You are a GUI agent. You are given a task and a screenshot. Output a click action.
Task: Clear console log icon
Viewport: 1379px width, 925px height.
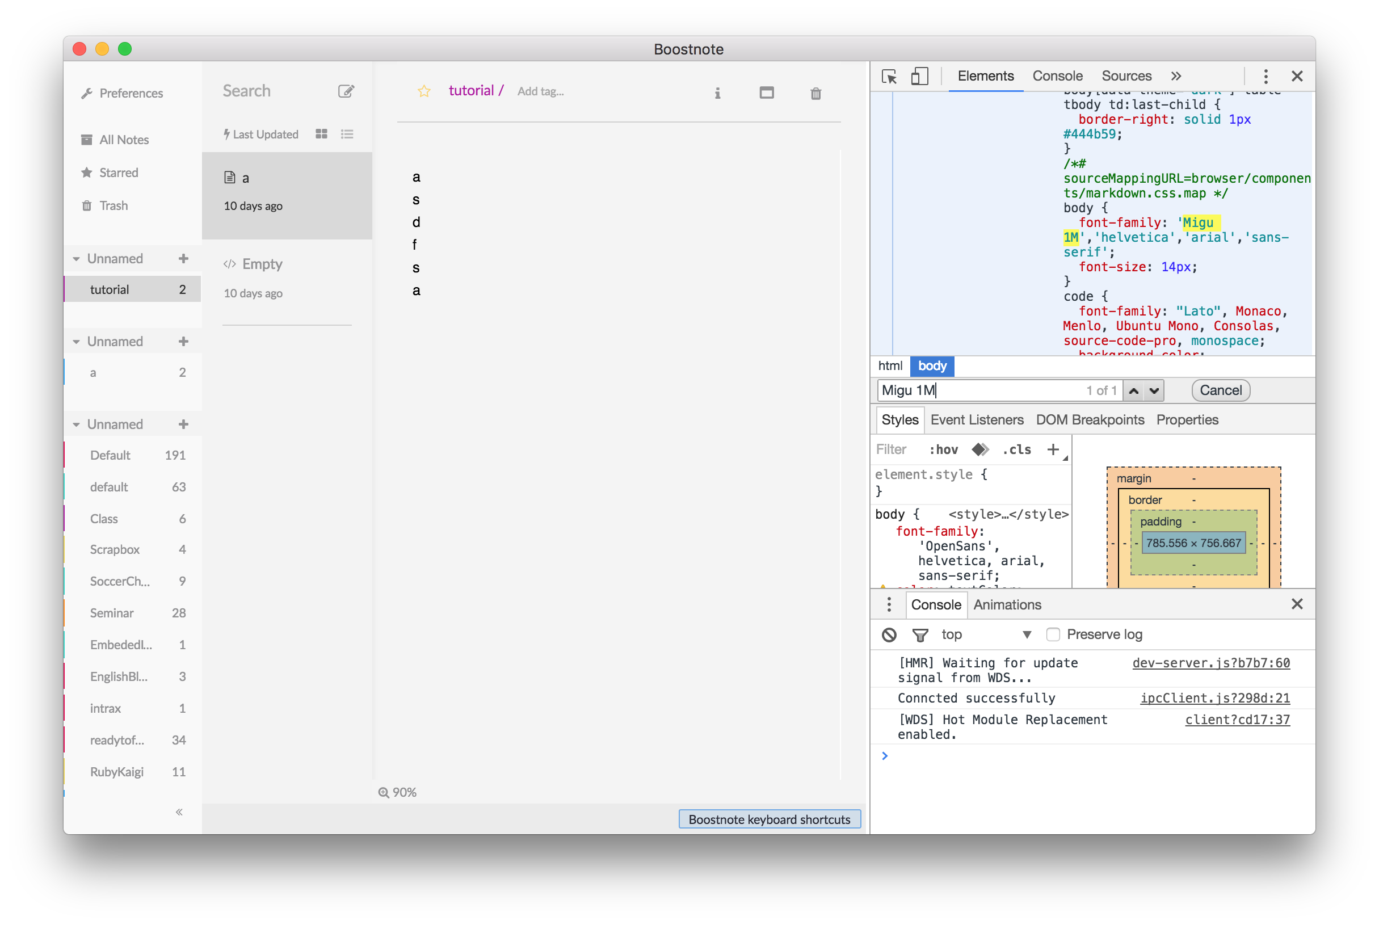[889, 635]
